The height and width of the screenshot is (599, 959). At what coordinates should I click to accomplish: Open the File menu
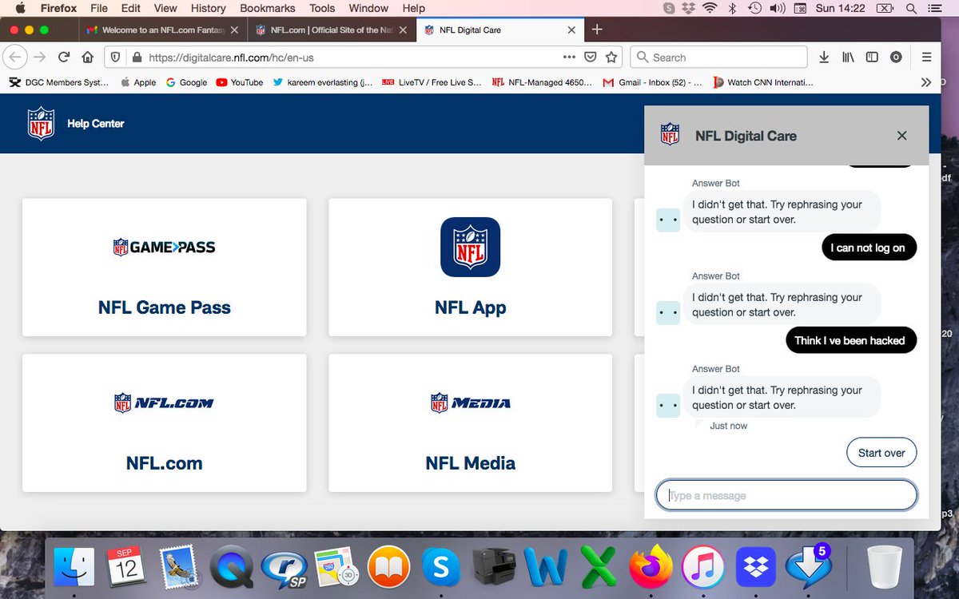pos(99,8)
